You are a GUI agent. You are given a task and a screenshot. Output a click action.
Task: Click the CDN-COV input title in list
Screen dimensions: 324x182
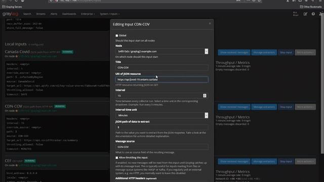click(x=14, y=106)
